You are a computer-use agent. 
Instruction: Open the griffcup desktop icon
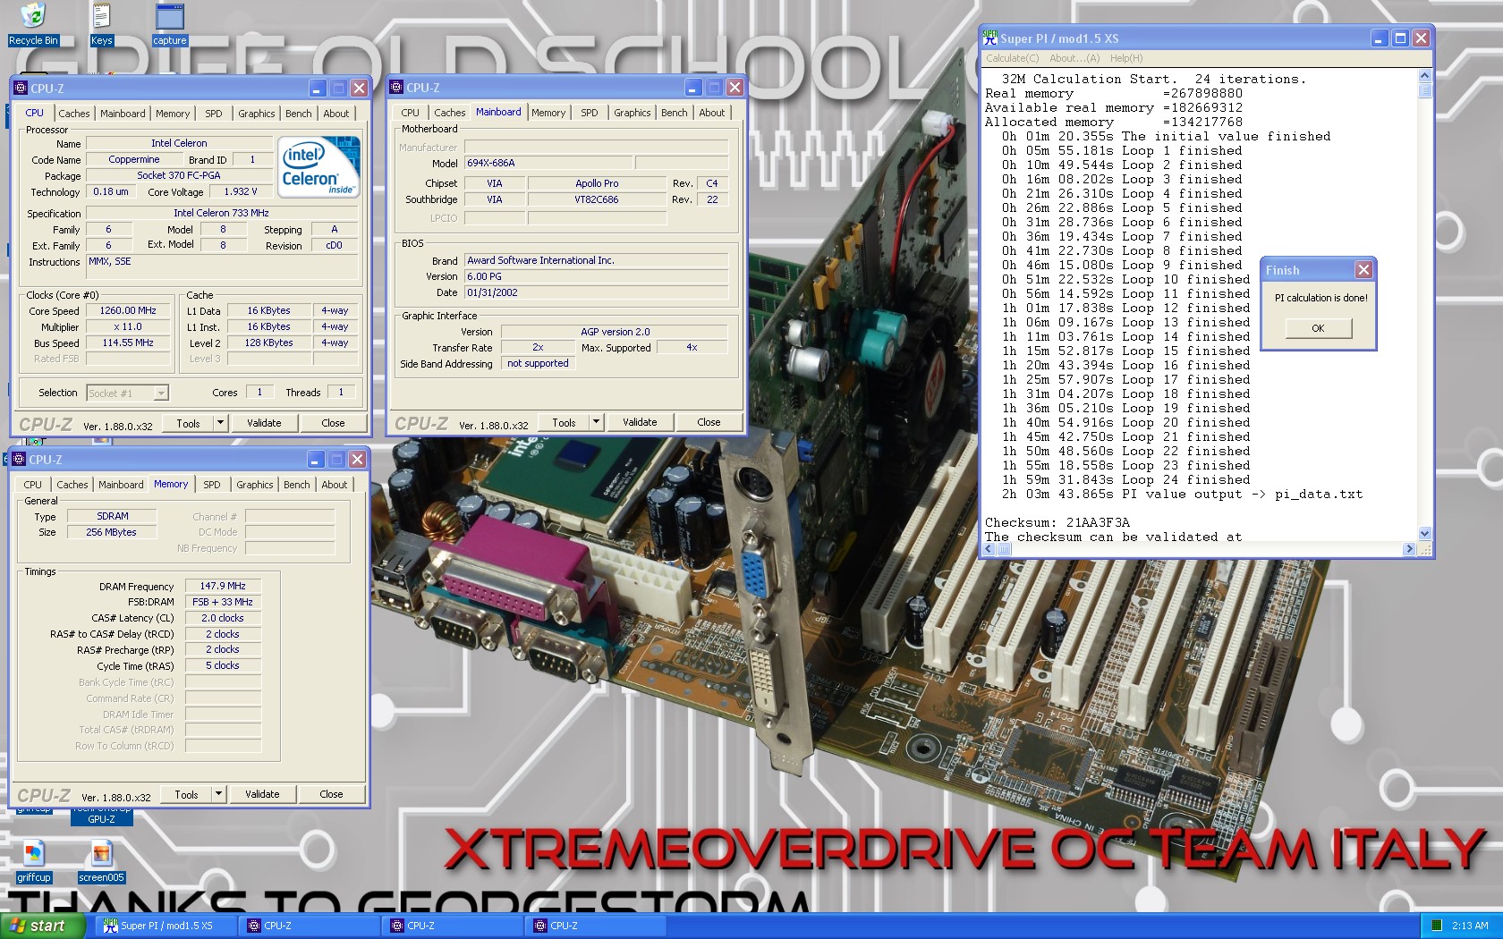click(x=34, y=861)
